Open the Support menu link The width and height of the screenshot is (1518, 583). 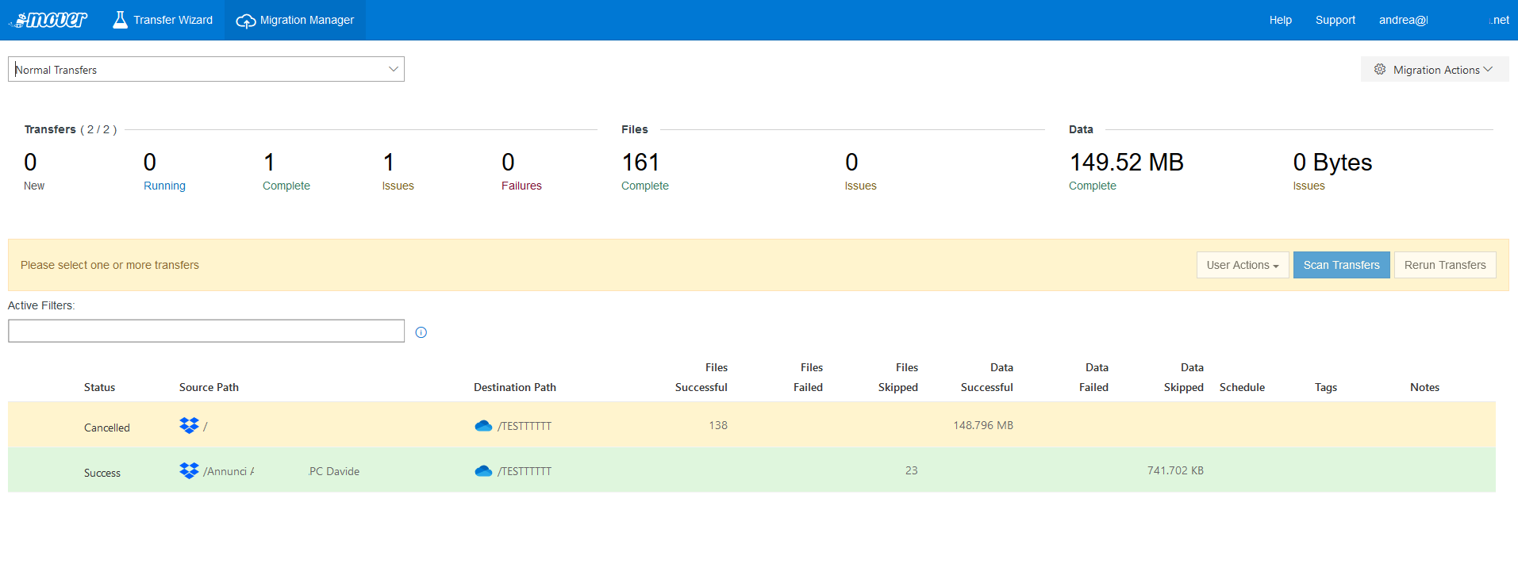1335,20
